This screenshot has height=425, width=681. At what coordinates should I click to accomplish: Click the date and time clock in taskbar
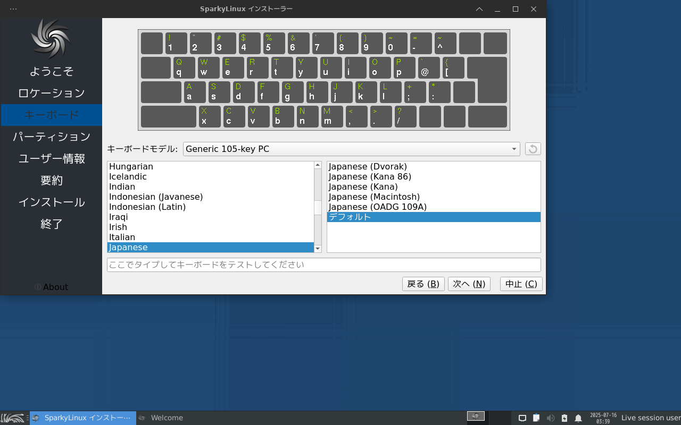click(x=603, y=418)
